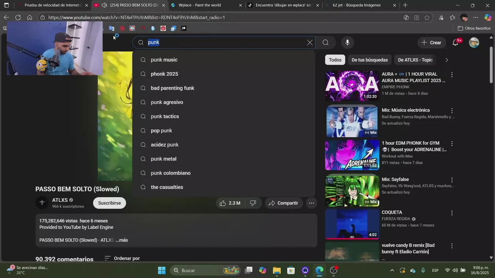This screenshot has width=495, height=278.
Task: Choose the punk metal suggestion
Action: click(x=224, y=159)
